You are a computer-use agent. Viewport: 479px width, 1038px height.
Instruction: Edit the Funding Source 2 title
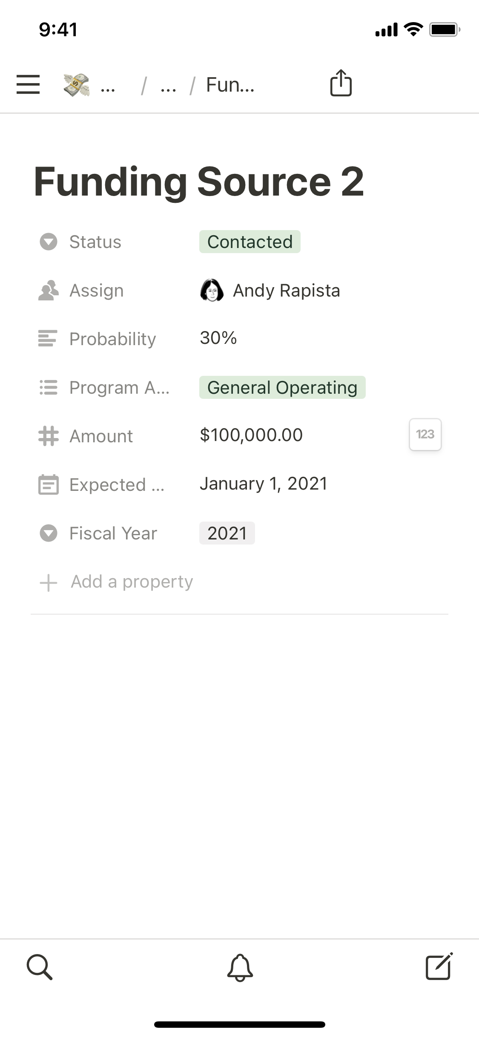click(x=199, y=182)
